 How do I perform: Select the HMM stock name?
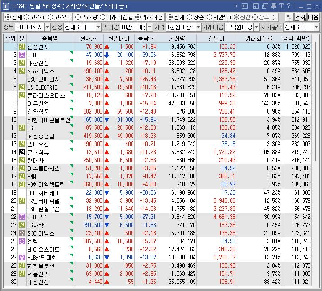[32, 177]
